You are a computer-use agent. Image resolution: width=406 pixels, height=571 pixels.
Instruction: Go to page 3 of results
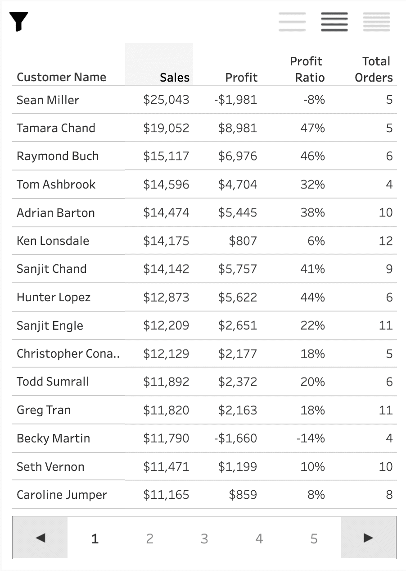click(204, 538)
